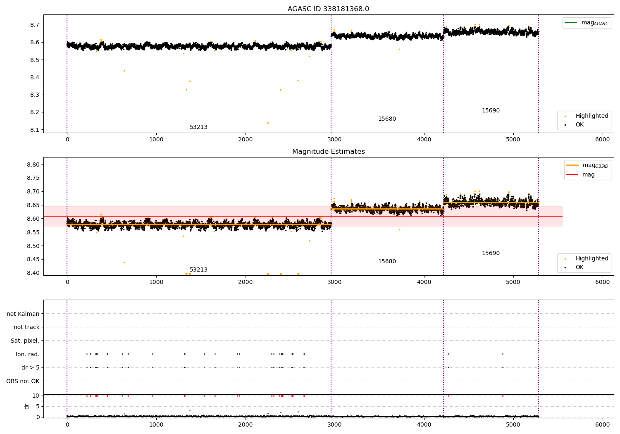The height and width of the screenshot is (434, 620).
Task: Click the "Sat. pixel." row label
Action: click(x=25, y=341)
